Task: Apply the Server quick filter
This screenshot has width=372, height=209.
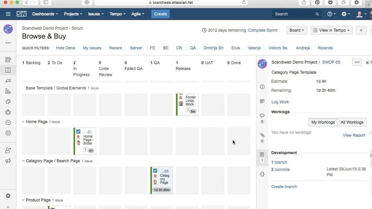Action: tap(136, 48)
